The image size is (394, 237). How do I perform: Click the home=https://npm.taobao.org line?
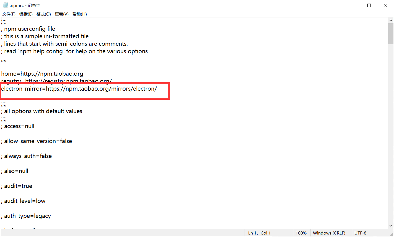tap(42, 74)
